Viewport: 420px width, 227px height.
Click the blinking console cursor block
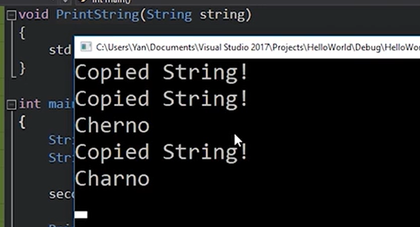tap(81, 215)
